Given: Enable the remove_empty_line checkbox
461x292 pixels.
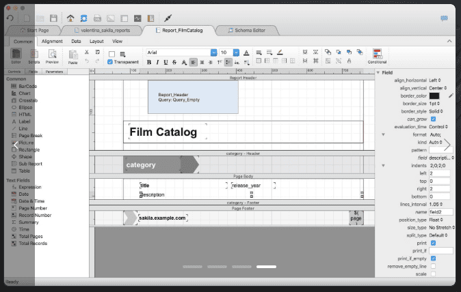Looking at the screenshot, I should pyautogui.click(x=433, y=266).
